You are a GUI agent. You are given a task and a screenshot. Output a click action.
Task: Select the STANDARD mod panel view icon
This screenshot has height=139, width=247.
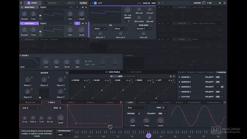(x=125, y=76)
